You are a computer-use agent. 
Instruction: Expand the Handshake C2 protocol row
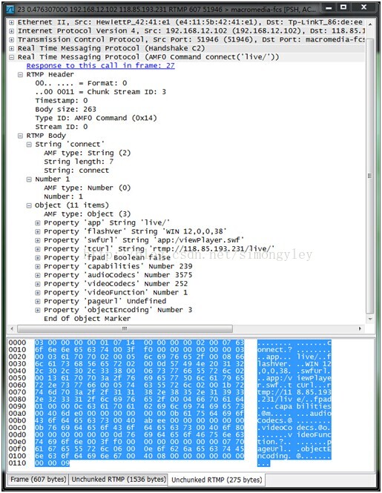(x=12, y=49)
